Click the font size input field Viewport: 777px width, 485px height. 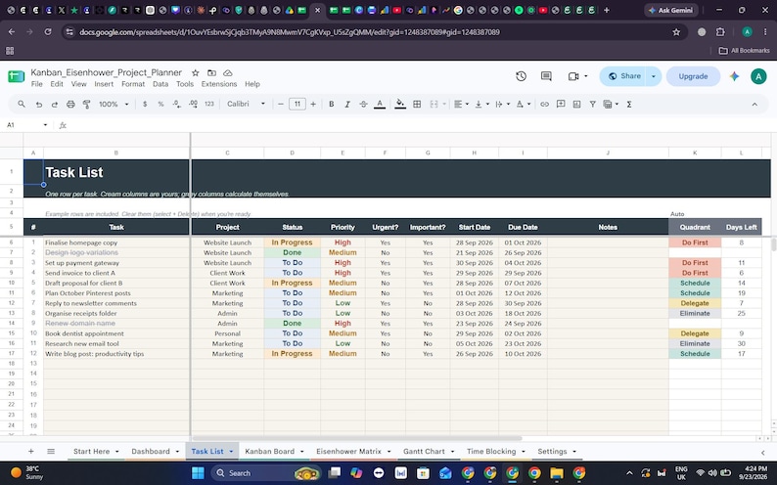click(x=297, y=104)
